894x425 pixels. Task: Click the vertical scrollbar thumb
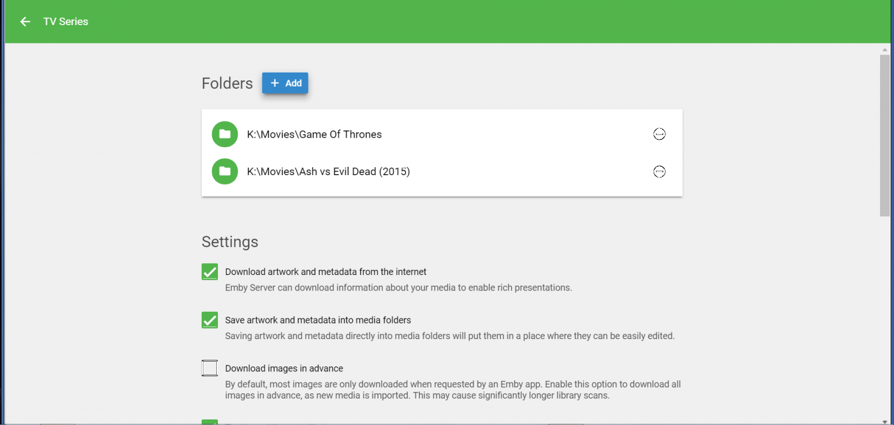885,135
